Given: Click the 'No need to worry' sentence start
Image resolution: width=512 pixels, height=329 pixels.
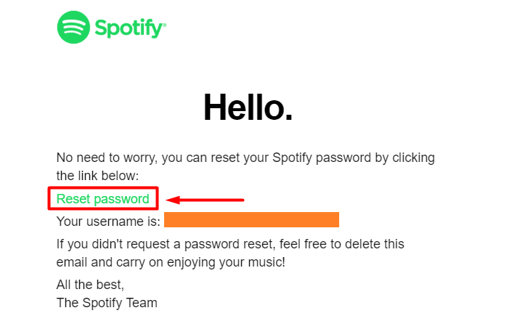Looking at the screenshot, I should point(107,158).
